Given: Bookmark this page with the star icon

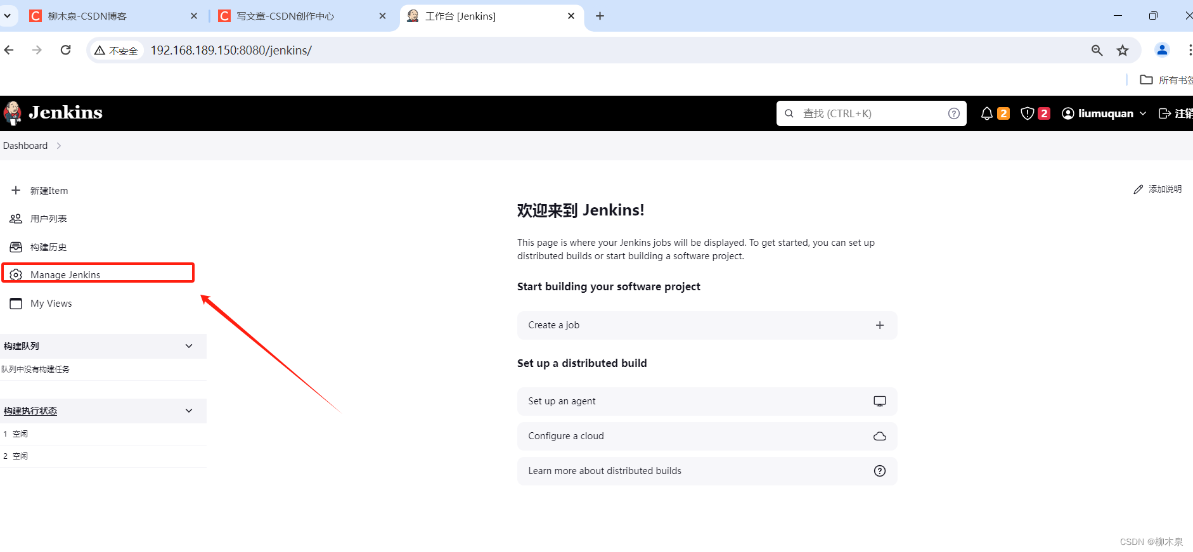Looking at the screenshot, I should [x=1123, y=50].
